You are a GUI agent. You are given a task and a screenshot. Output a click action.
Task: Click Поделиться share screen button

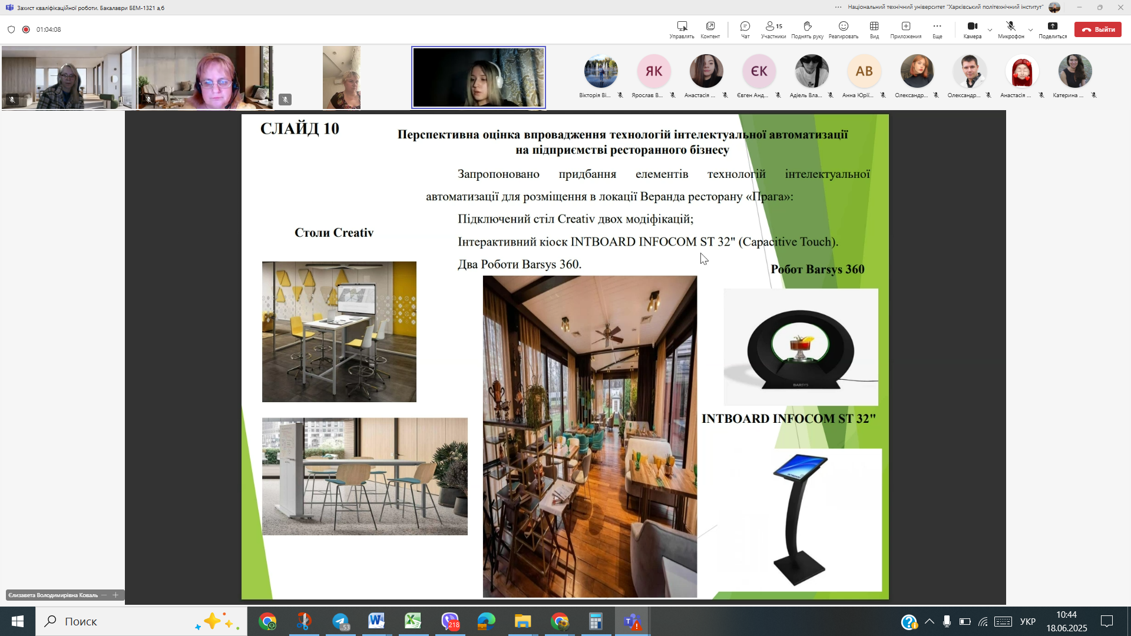click(1053, 29)
